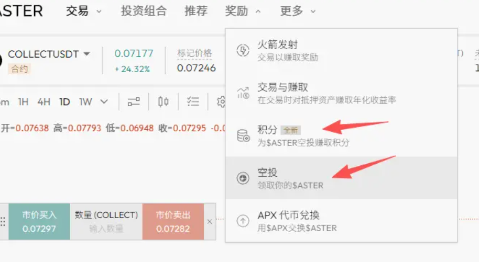The height and width of the screenshot is (262, 479).
Task: Click 市价卖出 market sell button
Action: (x=173, y=222)
